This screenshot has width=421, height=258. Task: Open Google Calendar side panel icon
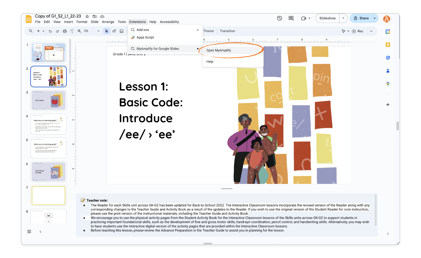click(x=388, y=32)
